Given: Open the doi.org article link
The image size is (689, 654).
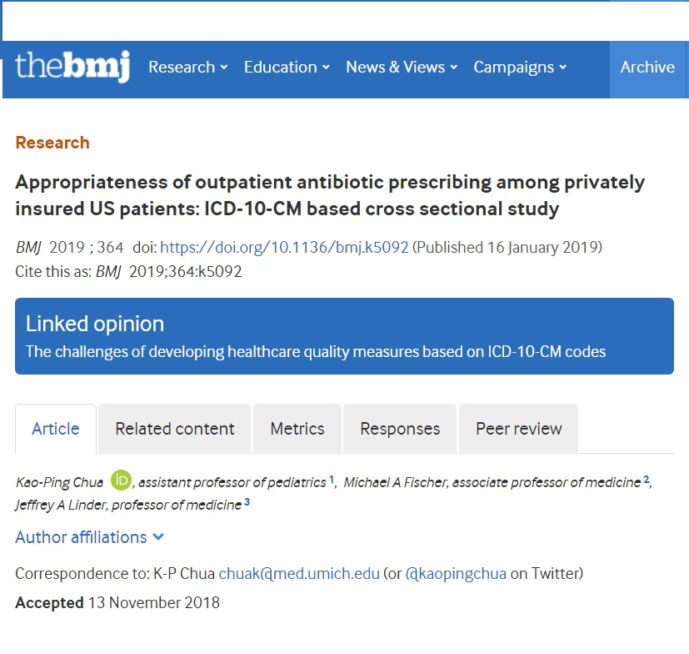Looking at the screenshot, I should 284,248.
